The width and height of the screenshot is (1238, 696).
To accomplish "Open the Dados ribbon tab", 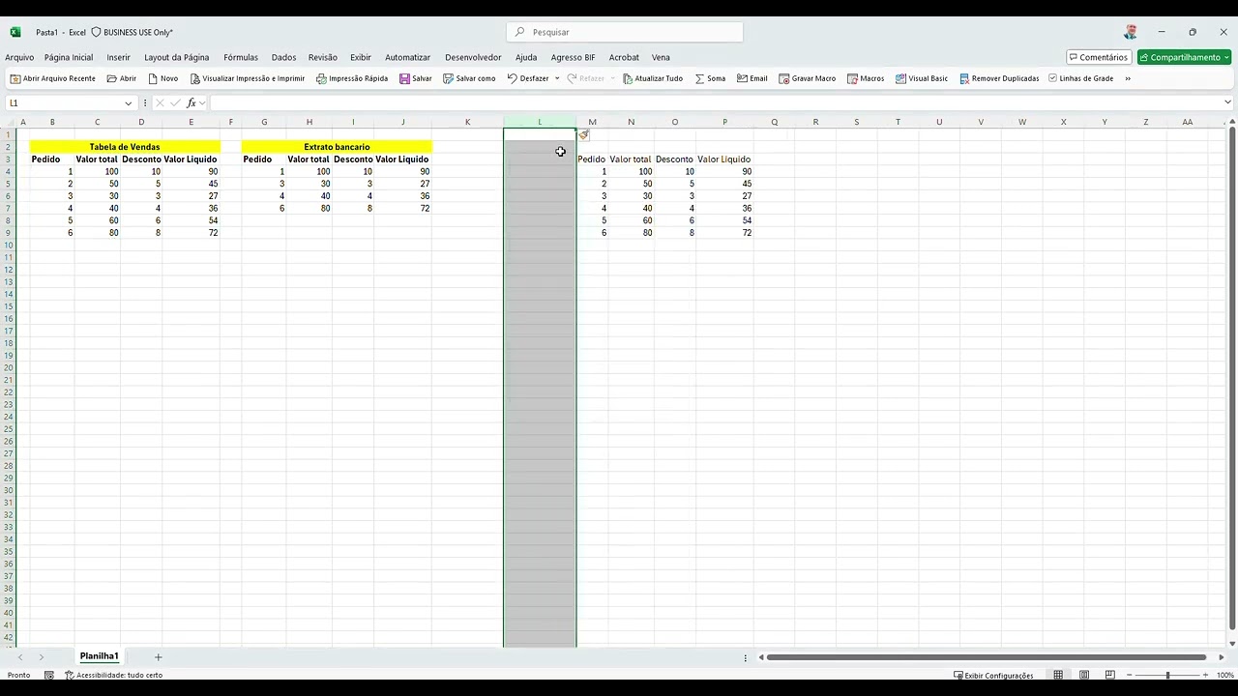I will [x=283, y=57].
